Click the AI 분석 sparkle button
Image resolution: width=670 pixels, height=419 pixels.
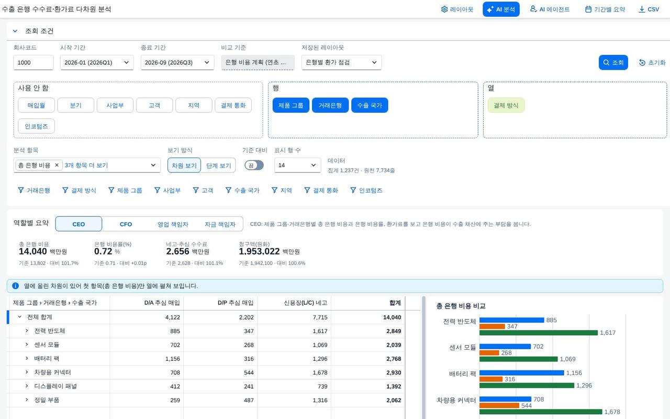click(x=501, y=9)
